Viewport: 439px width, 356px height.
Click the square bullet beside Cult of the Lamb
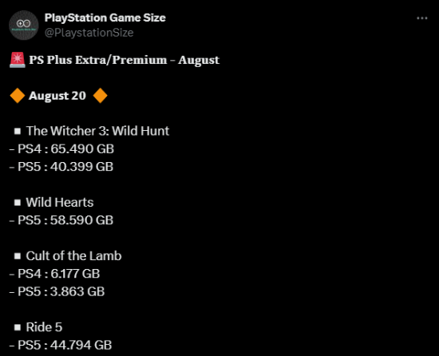coord(18,256)
